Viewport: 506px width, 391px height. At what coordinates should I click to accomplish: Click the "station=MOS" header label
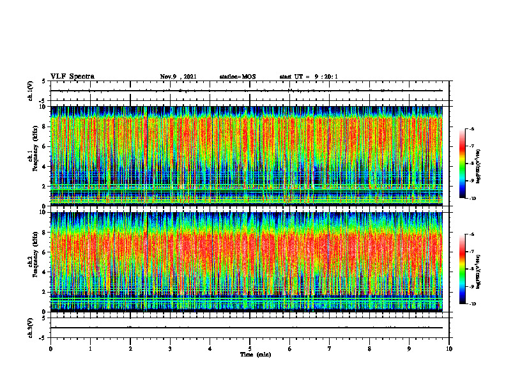click(x=238, y=77)
